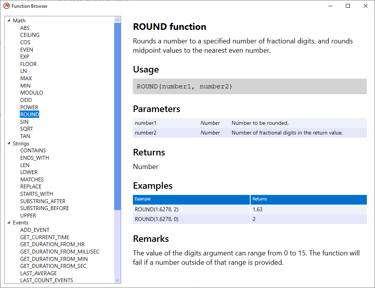Select the GET_DURATION_FROM_HR function
The height and width of the screenshot is (288, 375).
52,244
